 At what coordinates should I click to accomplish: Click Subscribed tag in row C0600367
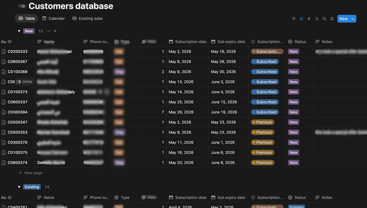point(265,62)
